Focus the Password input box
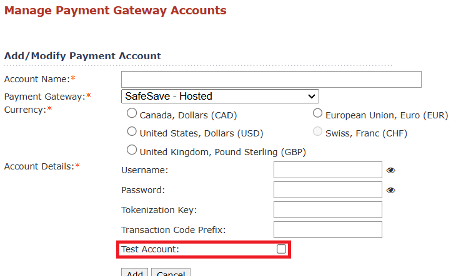Screen dimensions: 476x276 click(328, 190)
